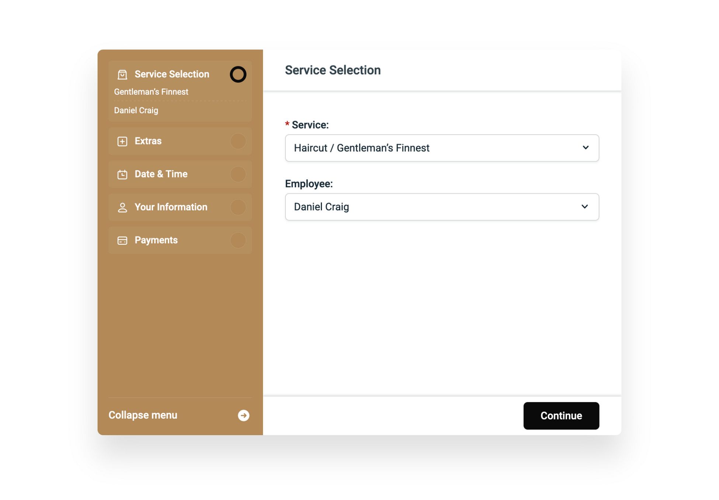719x500 pixels.
Task: Select Daniel Craig from employee dropdown
Action: (442, 206)
